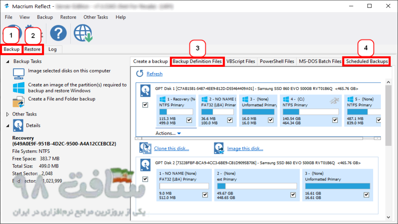Click the Macrium Reflect title bar logo
This screenshot has width=398, height=224.
point(7,6)
